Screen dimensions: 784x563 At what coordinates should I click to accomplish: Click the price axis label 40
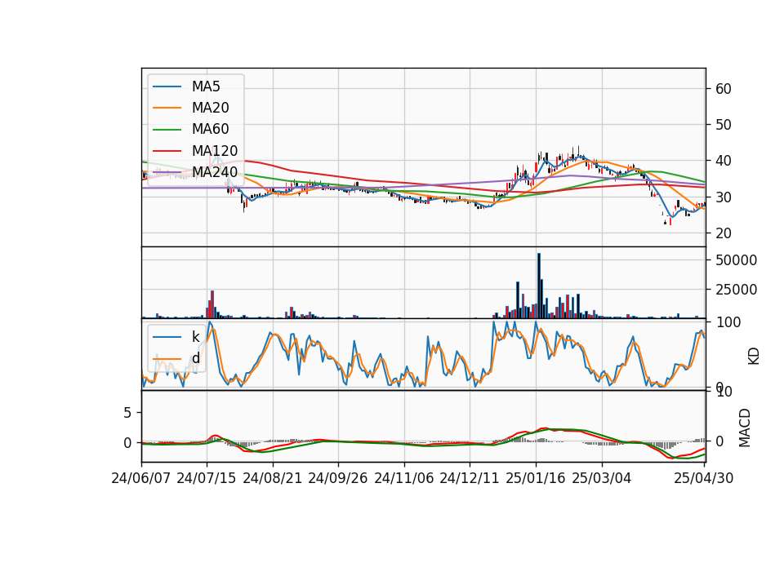(724, 161)
